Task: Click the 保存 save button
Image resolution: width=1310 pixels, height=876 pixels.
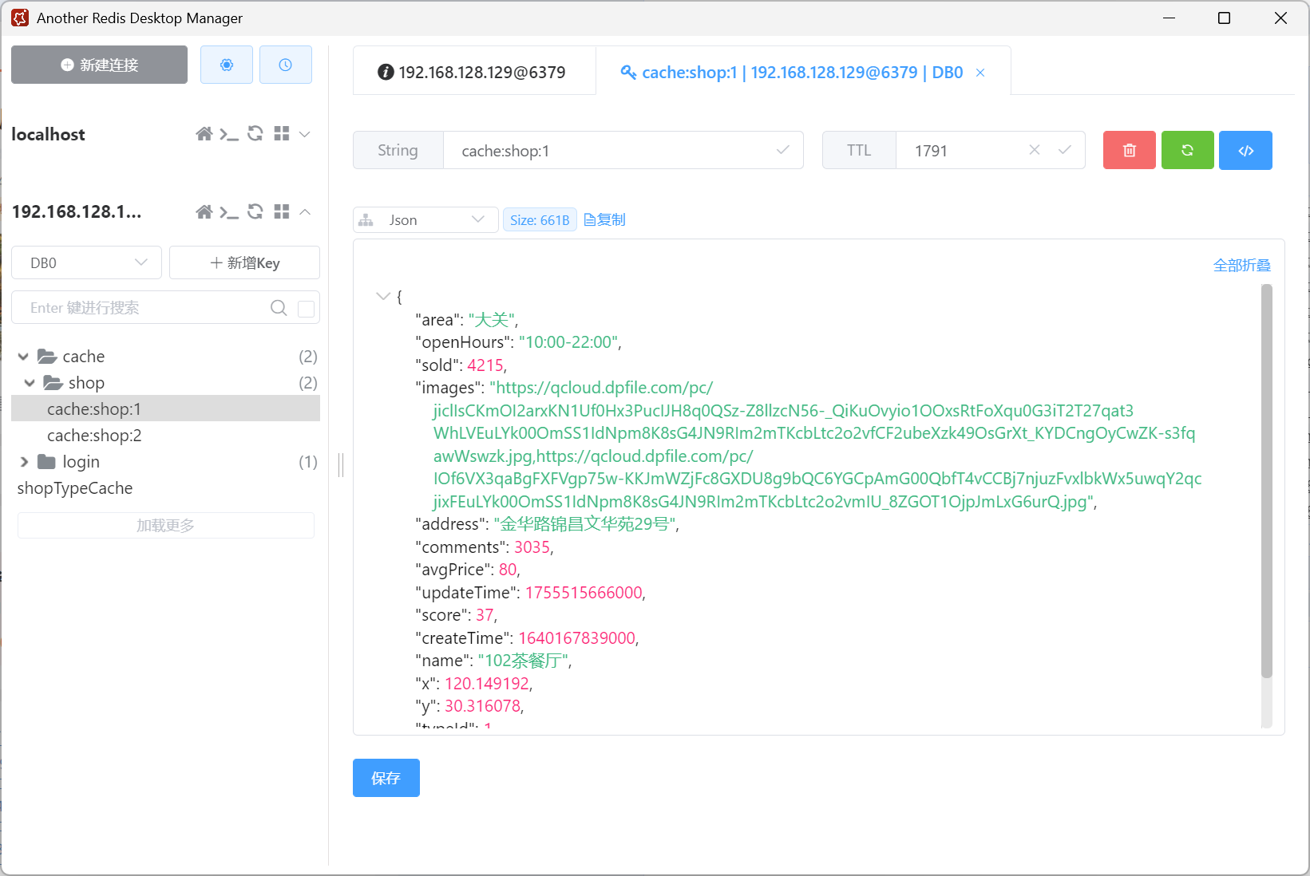Action: pos(386,778)
